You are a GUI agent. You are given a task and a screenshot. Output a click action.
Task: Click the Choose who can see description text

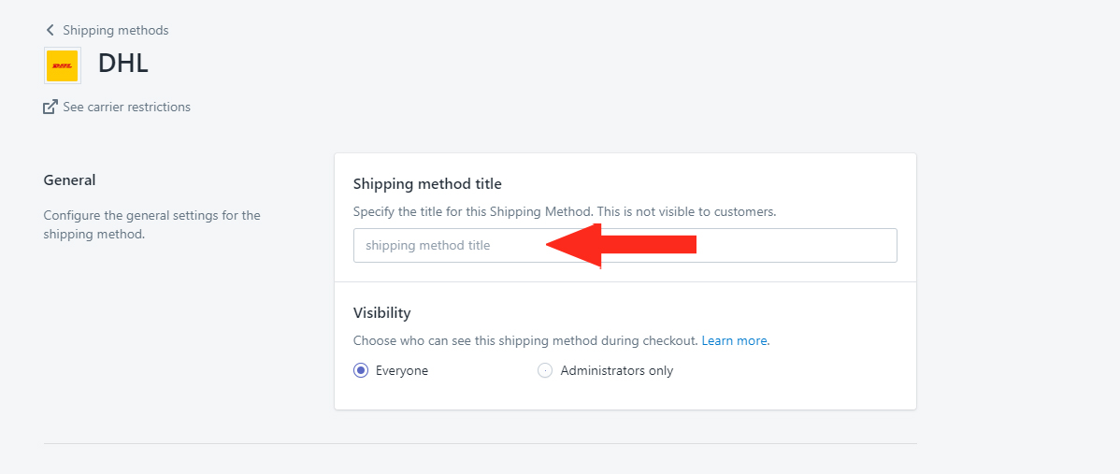[525, 341]
